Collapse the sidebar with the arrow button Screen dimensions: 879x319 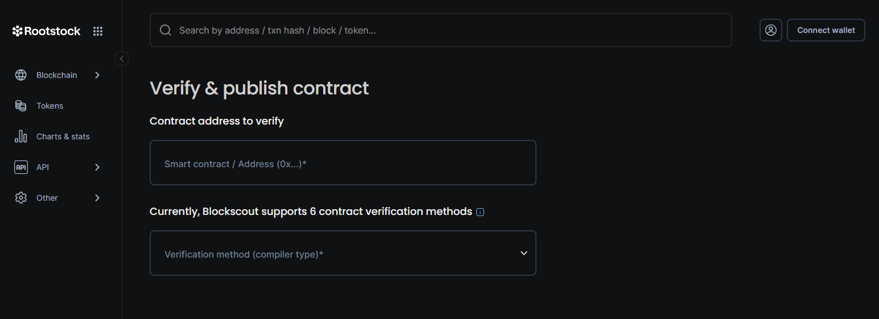(x=122, y=59)
